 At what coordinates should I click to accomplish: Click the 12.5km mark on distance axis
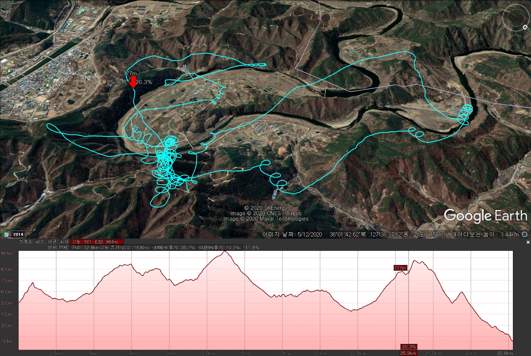(207, 353)
